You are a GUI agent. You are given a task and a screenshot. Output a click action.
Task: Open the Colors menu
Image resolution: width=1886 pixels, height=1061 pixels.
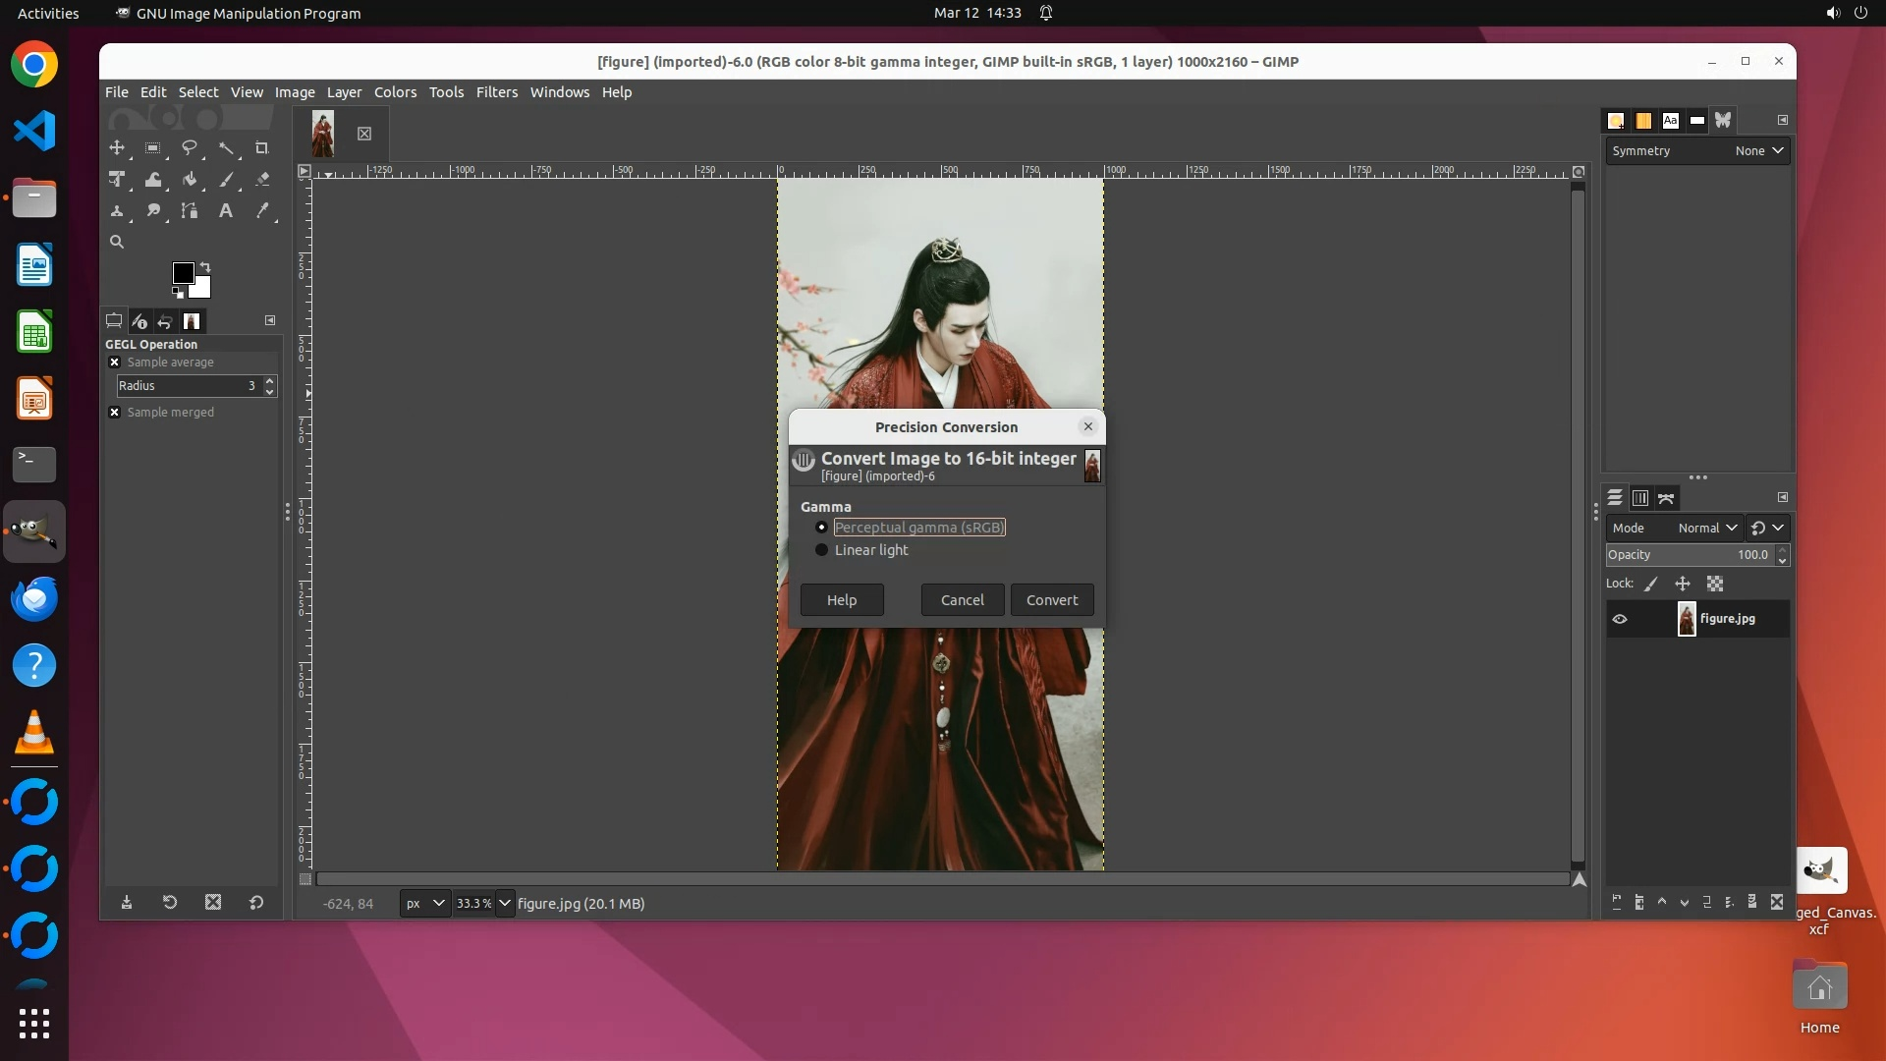(395, 92)
